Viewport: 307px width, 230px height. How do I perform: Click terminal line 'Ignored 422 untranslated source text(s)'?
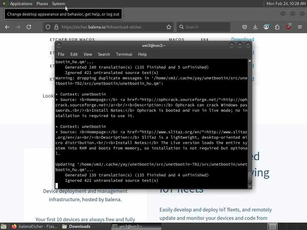tap(112, 181)
